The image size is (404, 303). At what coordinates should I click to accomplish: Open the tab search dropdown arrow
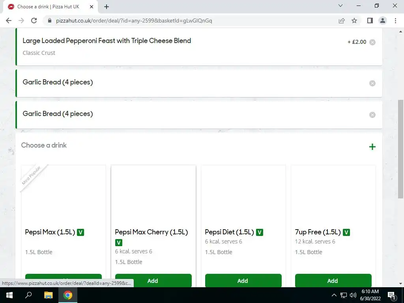pyautogui.click(x=340, y=6)
